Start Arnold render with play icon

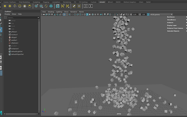(91, 6)
